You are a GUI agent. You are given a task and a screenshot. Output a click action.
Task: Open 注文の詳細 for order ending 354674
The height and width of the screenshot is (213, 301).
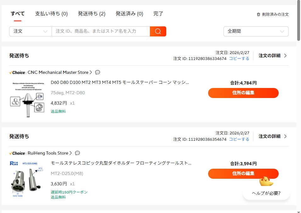pos(273,136)
